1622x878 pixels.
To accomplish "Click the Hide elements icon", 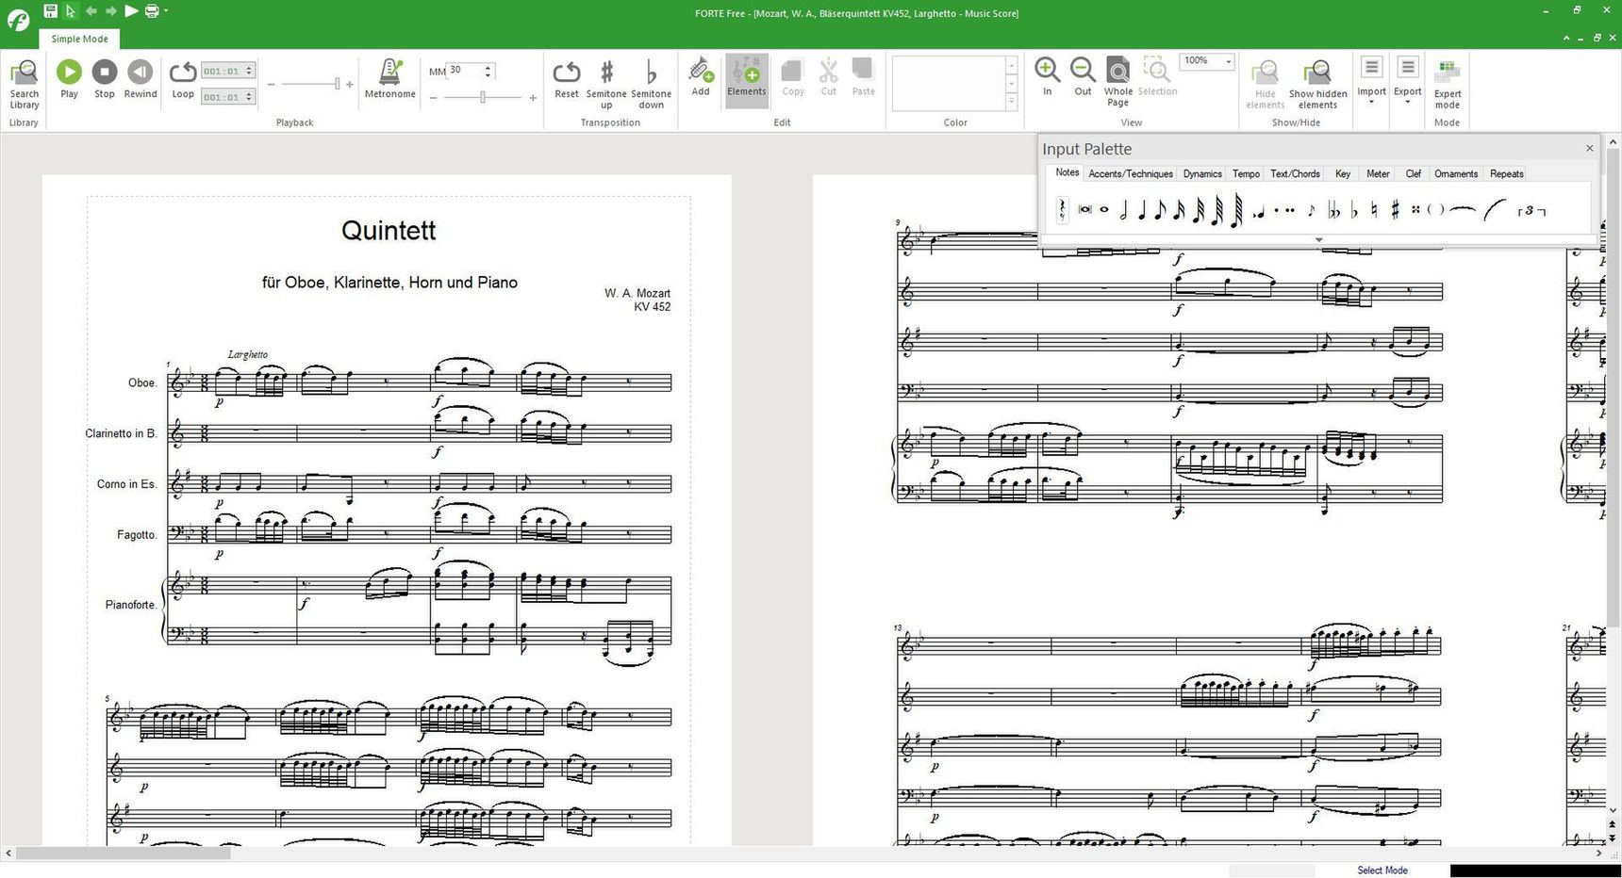I will pyautogui.click(x=1266, y=85).
